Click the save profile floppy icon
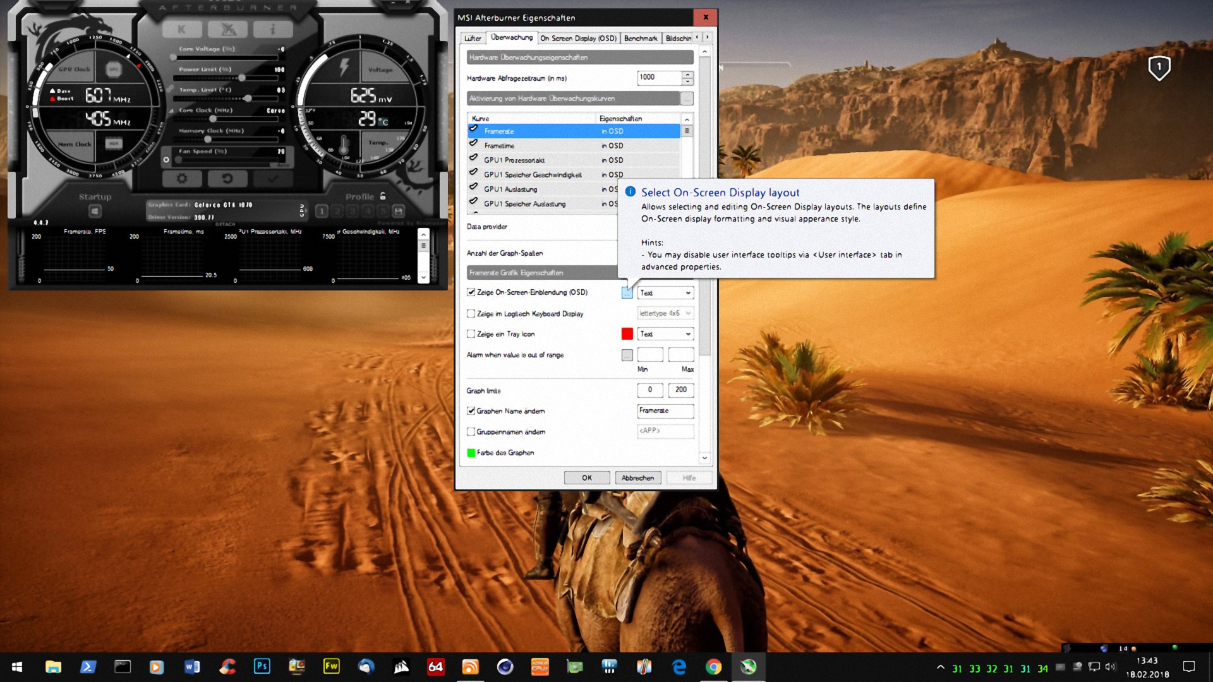The height and width of the screenshot is (682, 1213). pos(398,211)
